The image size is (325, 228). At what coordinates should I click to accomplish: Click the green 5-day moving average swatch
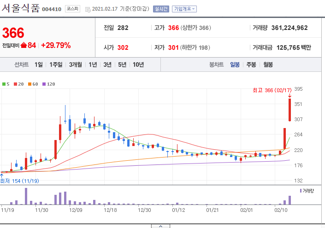click(4, 84)
